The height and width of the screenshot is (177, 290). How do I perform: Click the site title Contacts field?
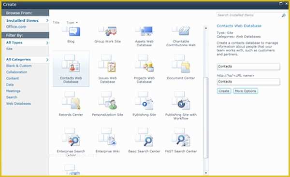[248, 67]
